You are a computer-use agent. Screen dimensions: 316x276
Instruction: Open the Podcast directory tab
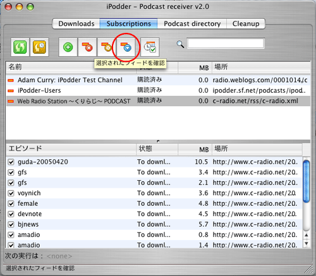(x=192, y=23)
